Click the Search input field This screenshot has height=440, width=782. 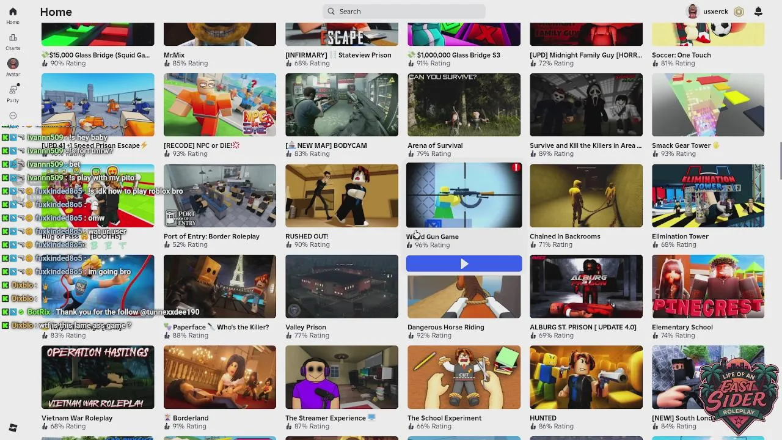point(404,11)
